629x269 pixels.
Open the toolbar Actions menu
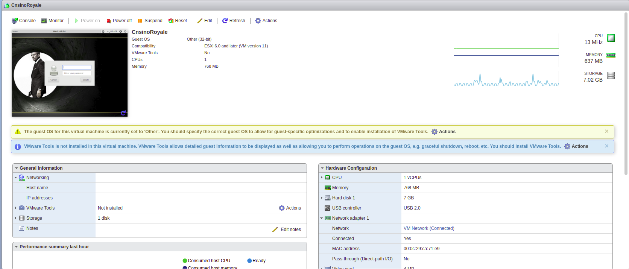point(266,21)
